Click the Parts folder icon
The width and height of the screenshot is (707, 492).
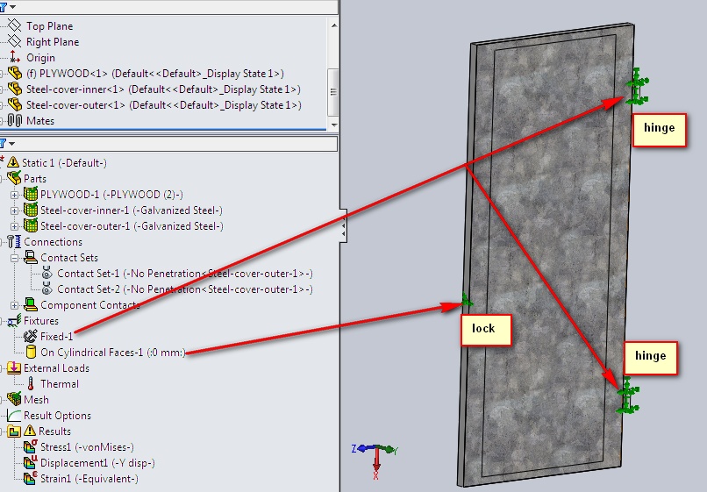(x=14, y=178)
